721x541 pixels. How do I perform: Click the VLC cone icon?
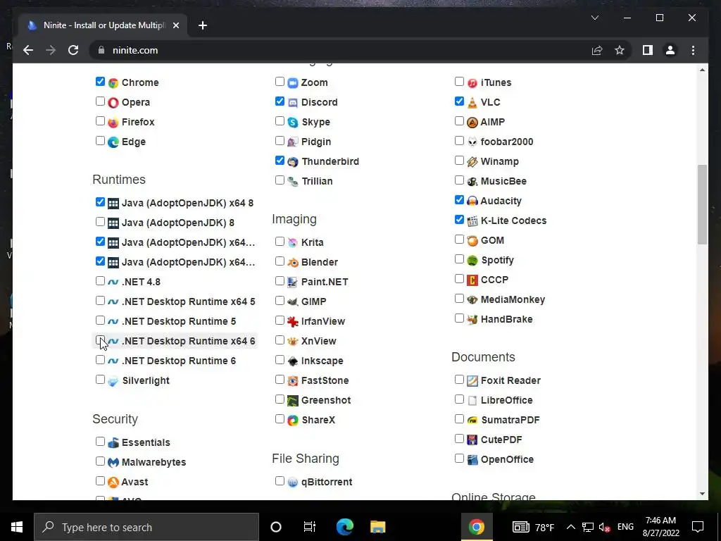(472, 103)
